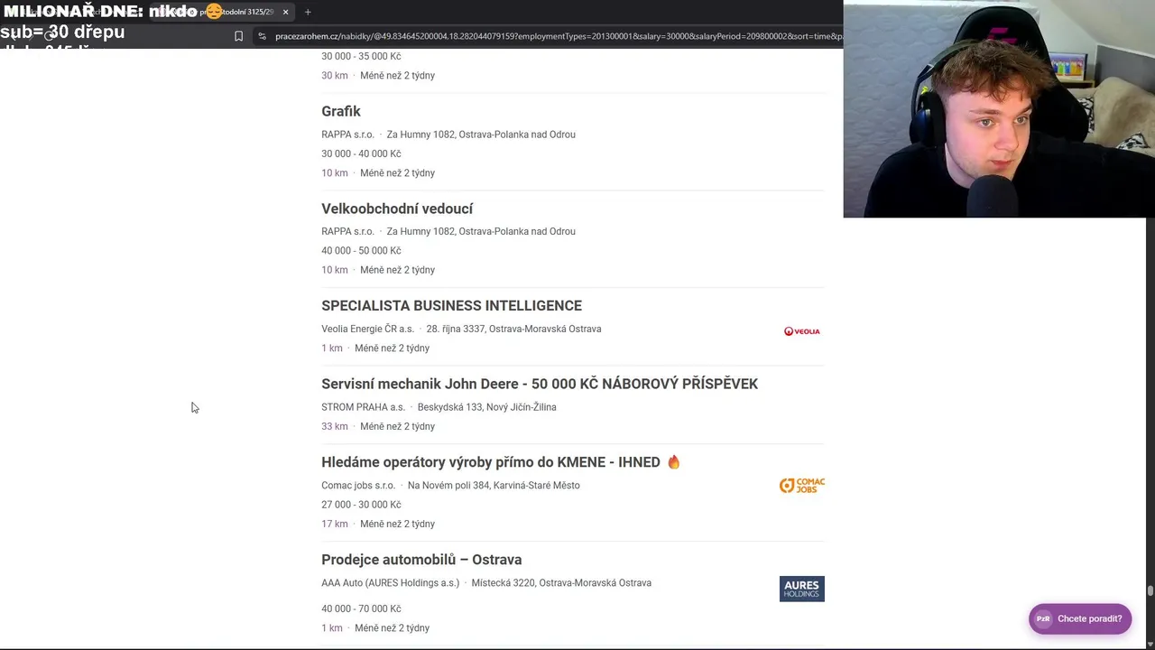Screen dimensions: 1155x650
Task: Open the Grafik job listing
Action: coord(341,111)
